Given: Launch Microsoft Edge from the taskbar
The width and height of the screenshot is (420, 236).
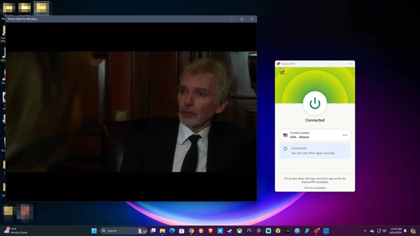Looking at the screenshot, I should point(172,231).
